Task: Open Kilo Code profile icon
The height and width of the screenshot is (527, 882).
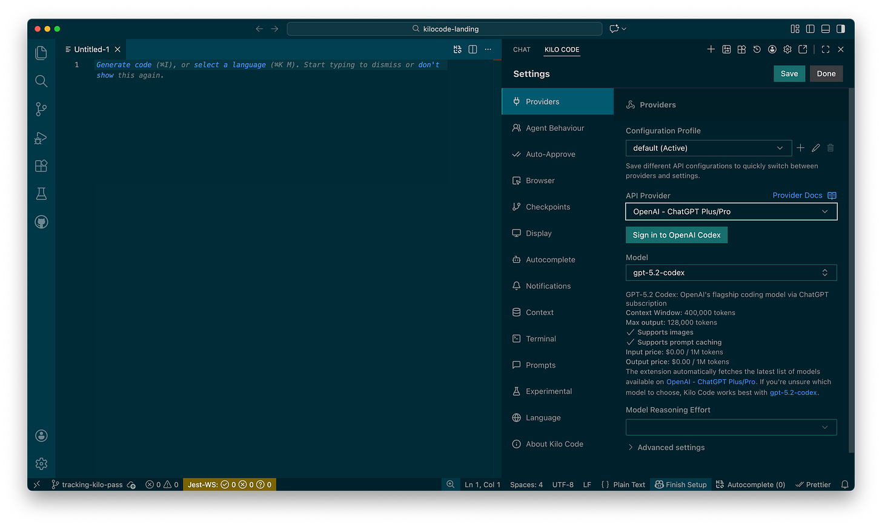Action: 772,49
